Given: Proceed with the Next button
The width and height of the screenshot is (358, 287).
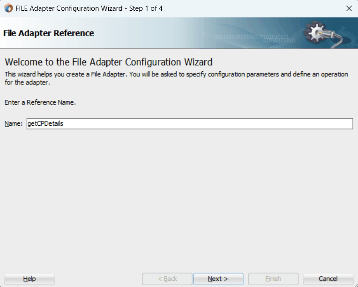Looking at the screenshot, I should pos(218,279).
